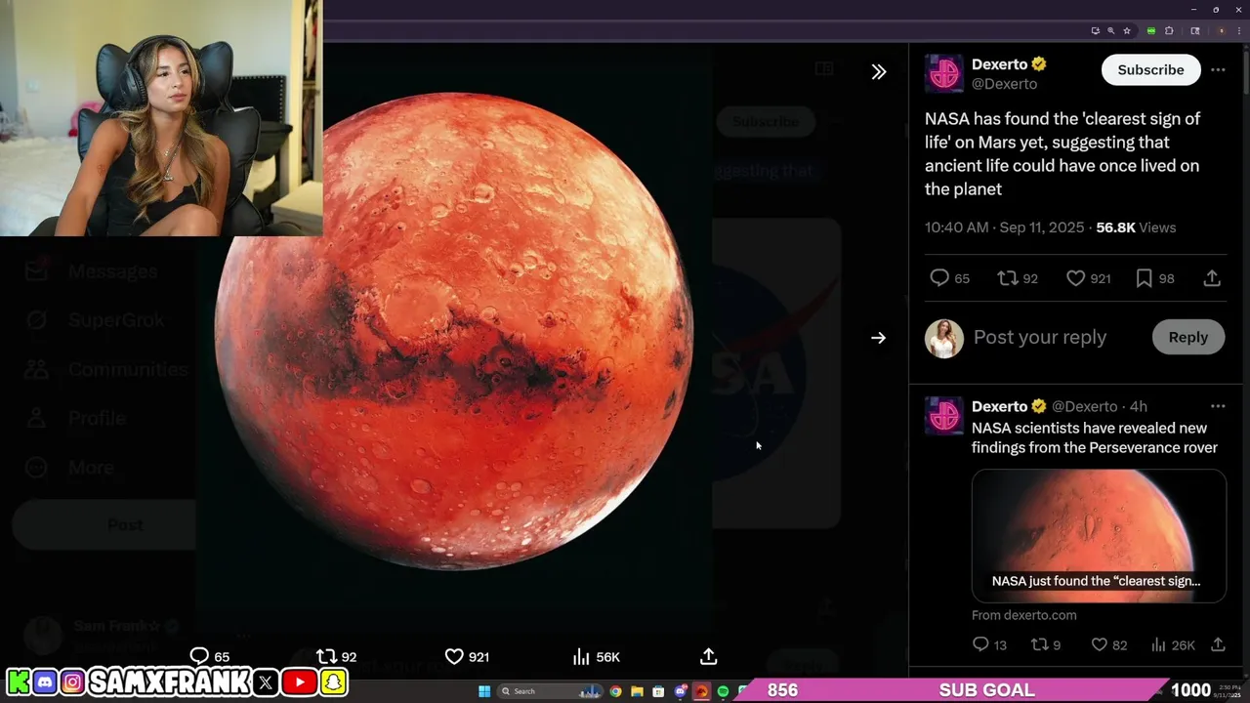Go to next image with right arrow
This screenshot has height=703, width=1250.
click(x=879, y=338)
